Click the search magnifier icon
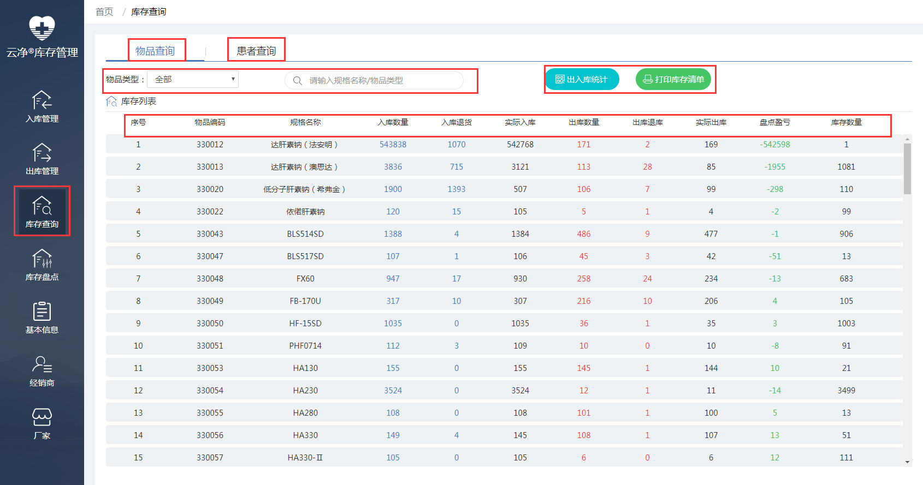The height and width of the screenshot is (485, 923). coord(298,80)
